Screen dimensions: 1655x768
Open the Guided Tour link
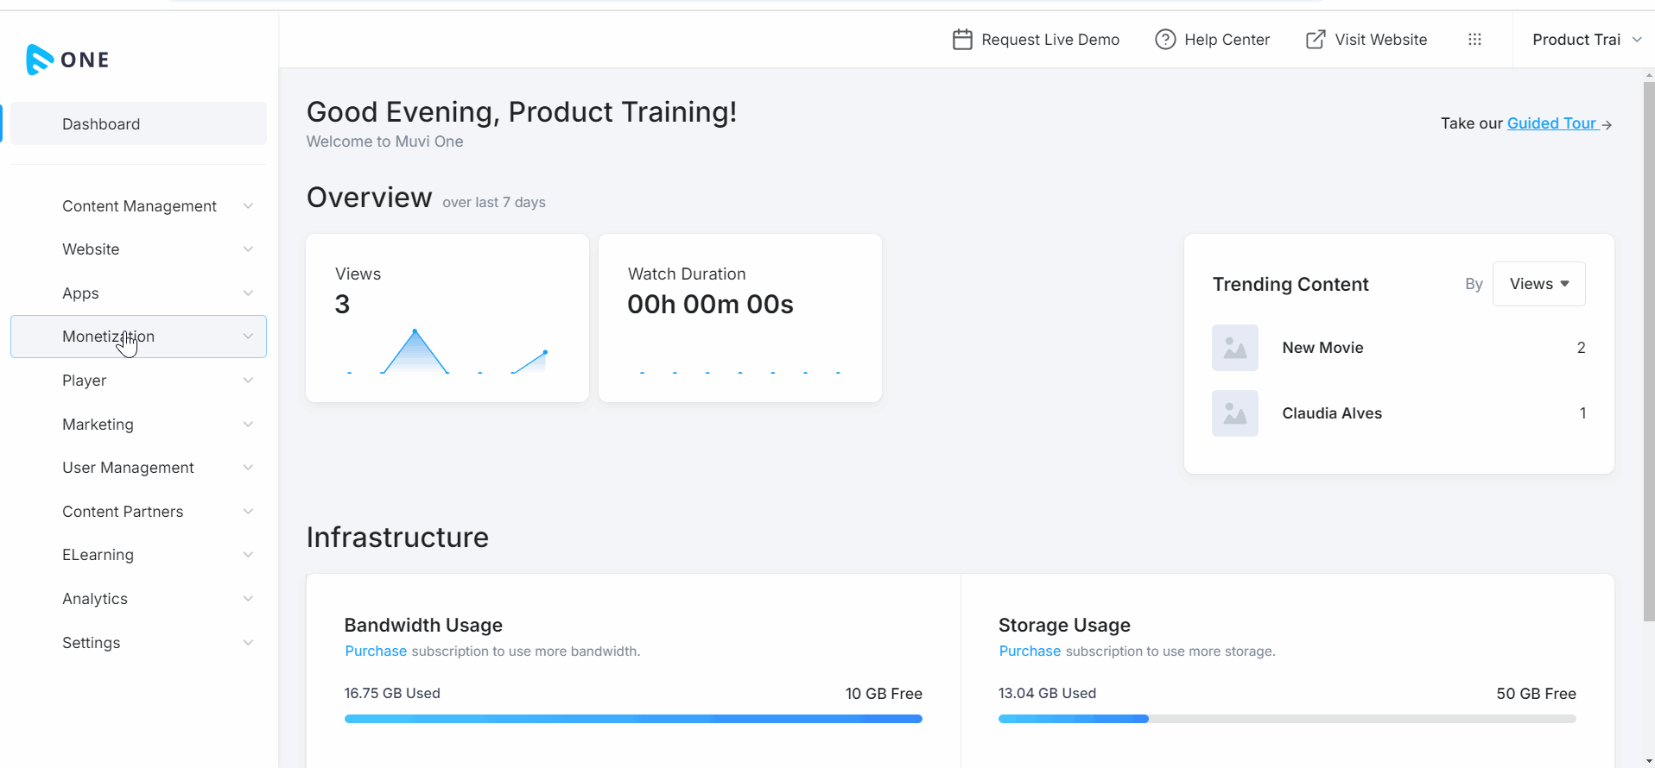1550,123
